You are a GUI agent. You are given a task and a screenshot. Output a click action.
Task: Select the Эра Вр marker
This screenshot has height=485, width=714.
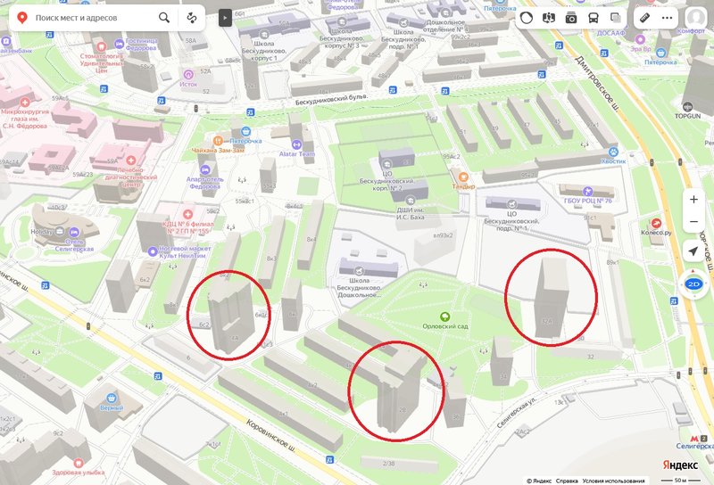click(x=640, y=39)
